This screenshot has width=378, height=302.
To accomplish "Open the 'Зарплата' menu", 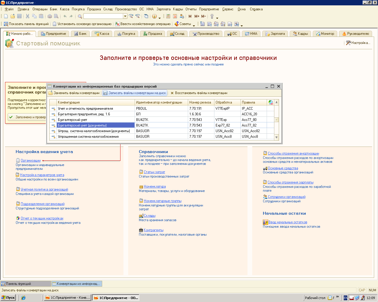I will 163,9.
